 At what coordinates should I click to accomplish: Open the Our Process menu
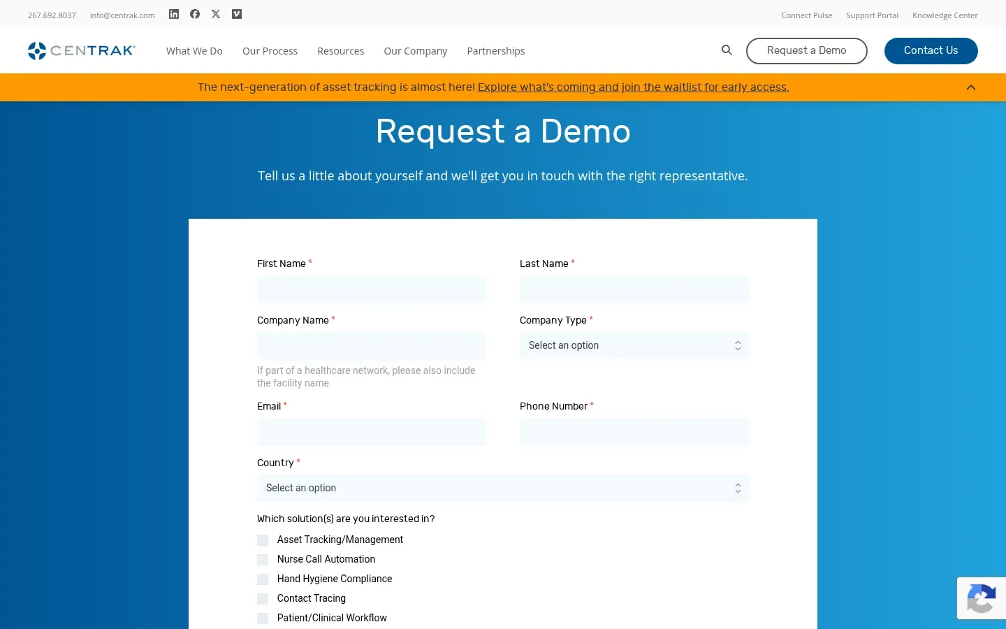pyautogui.click(x=270, y=51)
